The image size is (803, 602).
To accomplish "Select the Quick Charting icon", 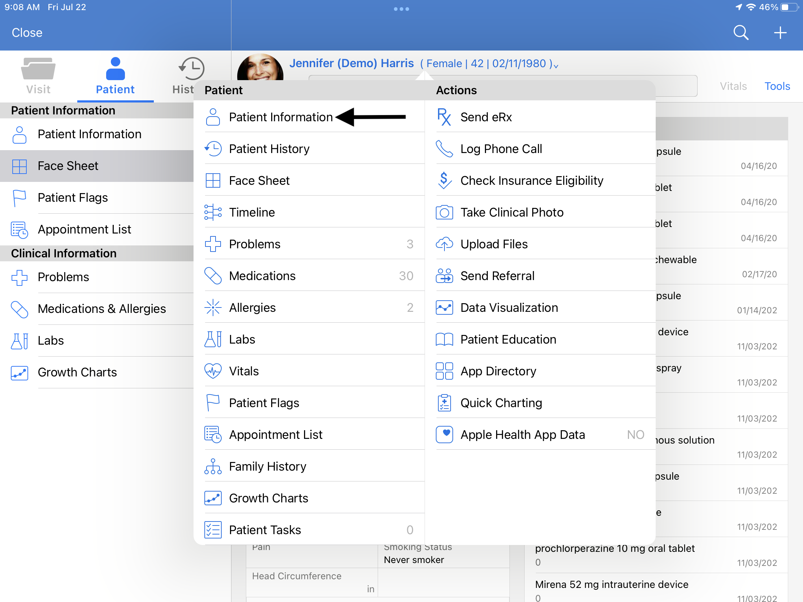I will point(444,402).
